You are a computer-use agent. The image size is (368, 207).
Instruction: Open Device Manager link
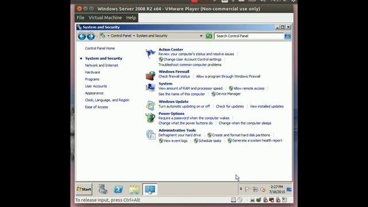click(228, 94)
